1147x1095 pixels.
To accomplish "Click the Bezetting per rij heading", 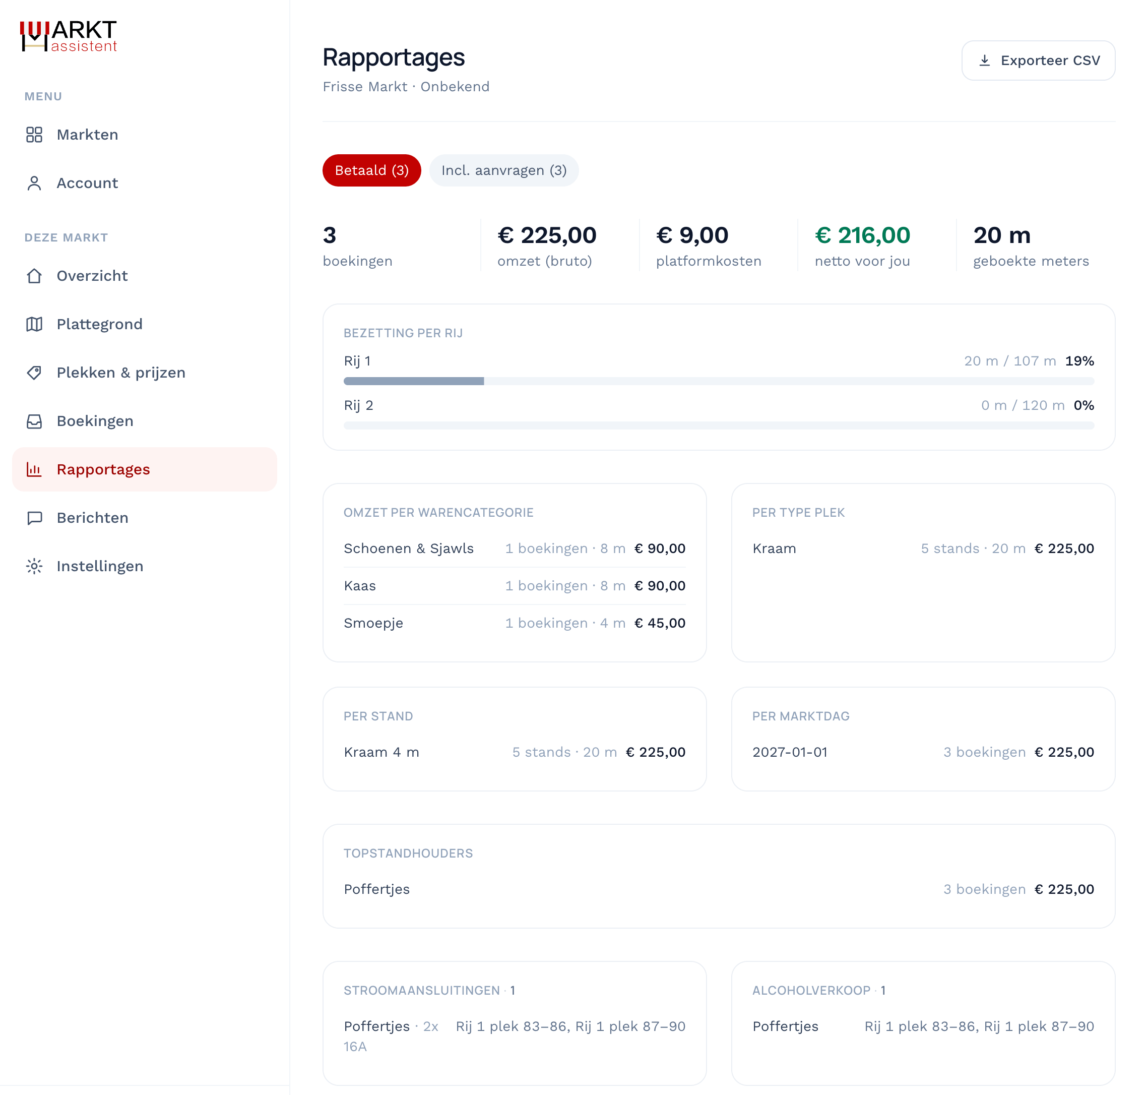I will [x=403, y=333].
